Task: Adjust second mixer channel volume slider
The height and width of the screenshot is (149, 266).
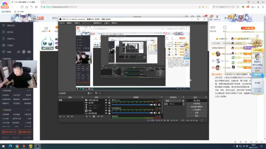Action: click(132, 113)
